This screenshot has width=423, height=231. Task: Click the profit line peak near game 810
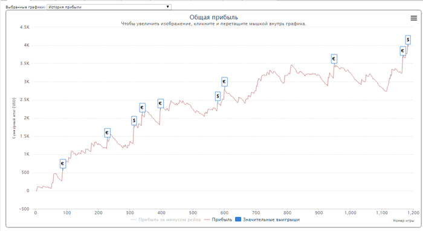tap(291, 65)
